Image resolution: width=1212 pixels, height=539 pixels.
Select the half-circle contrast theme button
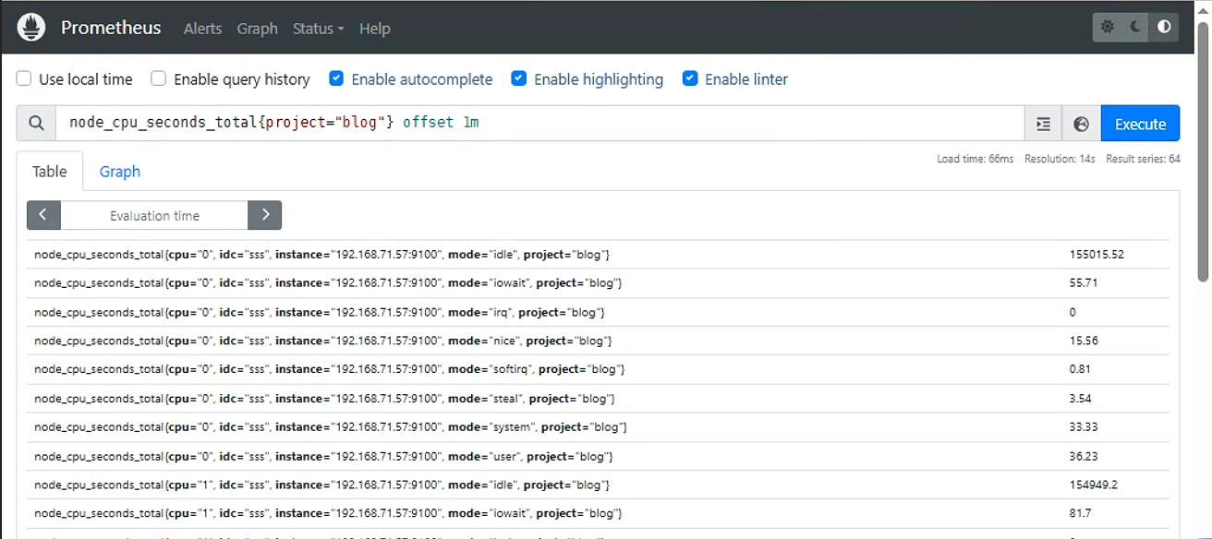[1164, 28]
